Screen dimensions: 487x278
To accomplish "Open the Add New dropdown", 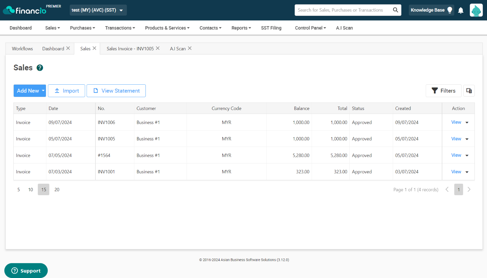I will click(x=30, y=91).
